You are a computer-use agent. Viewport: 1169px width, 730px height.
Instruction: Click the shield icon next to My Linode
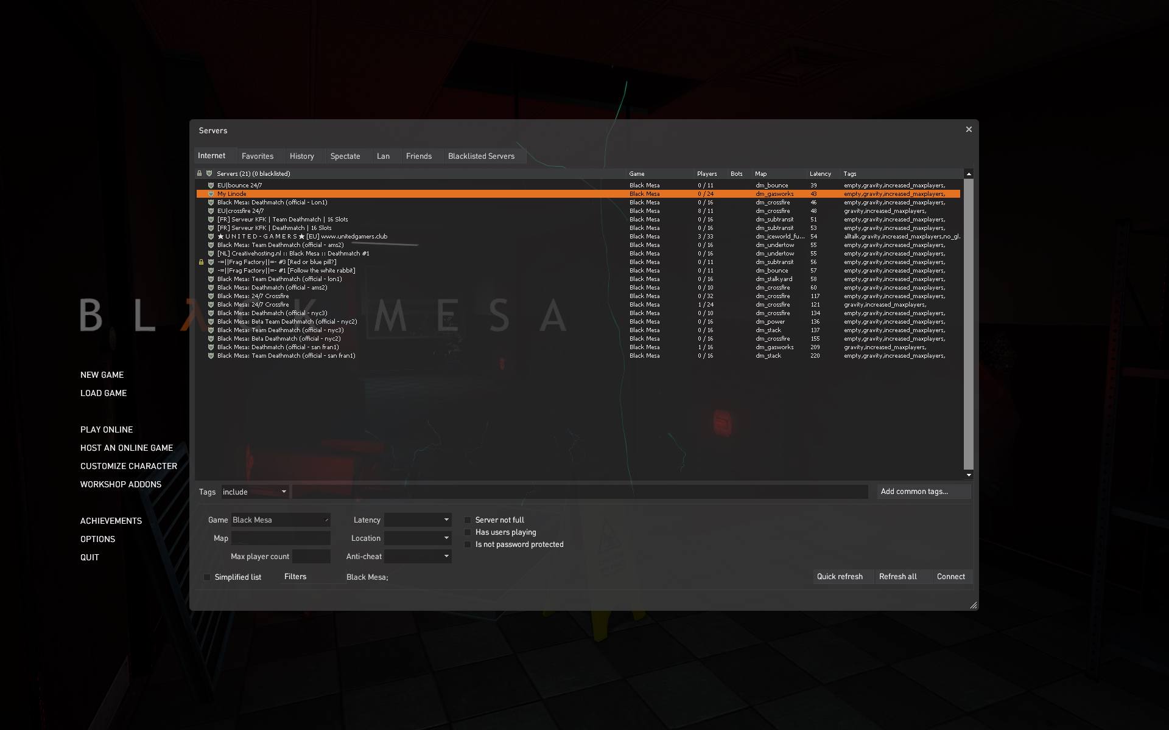(x=211, y=193)
